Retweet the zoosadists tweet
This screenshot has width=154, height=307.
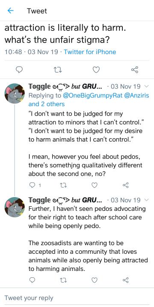(63, 280)
